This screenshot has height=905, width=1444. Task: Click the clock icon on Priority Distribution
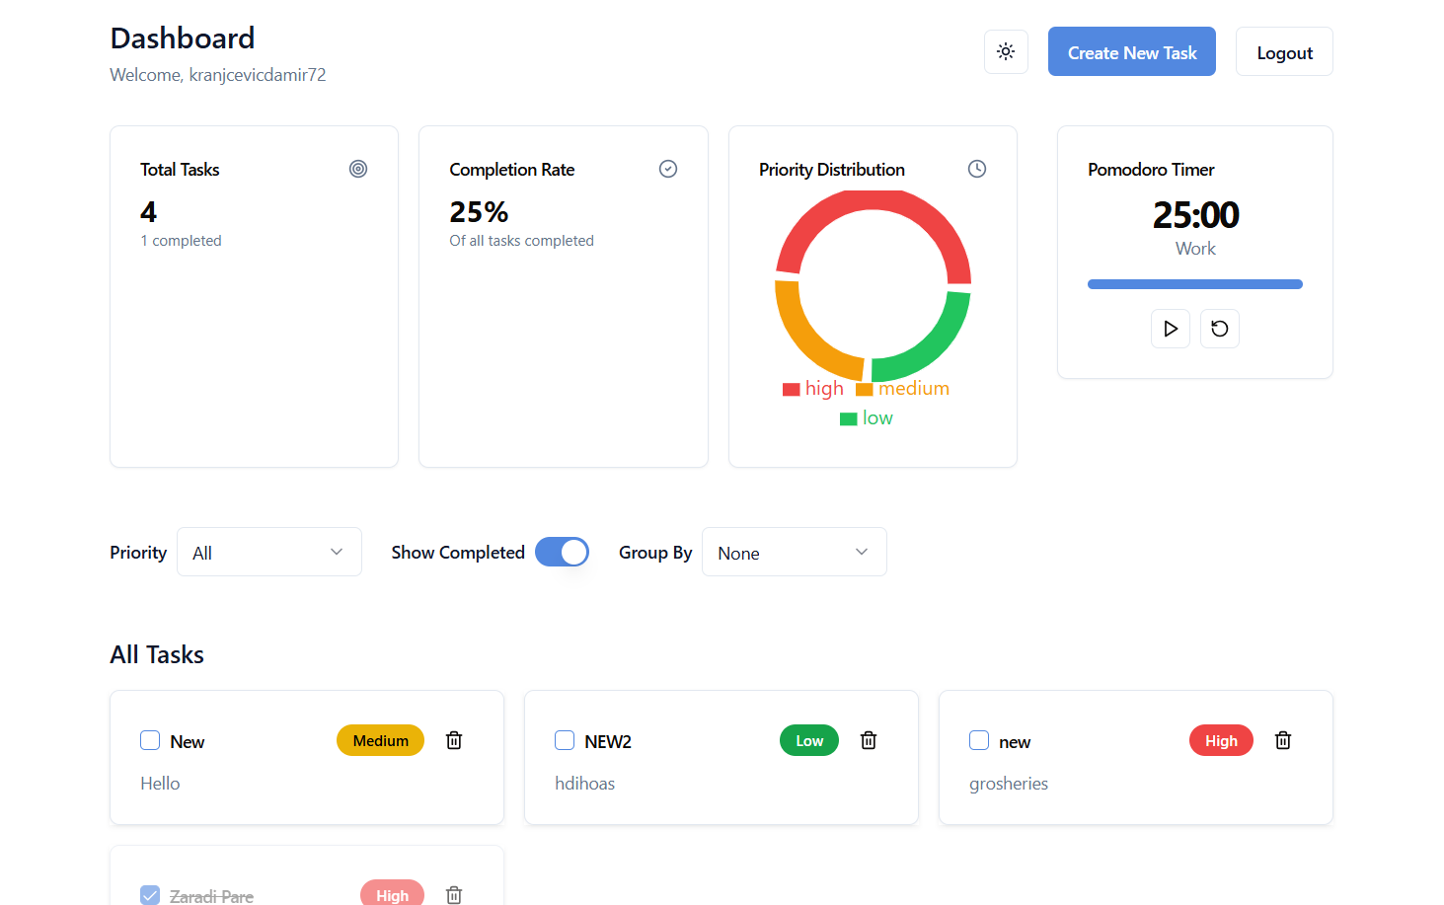[x=977, y=169]
